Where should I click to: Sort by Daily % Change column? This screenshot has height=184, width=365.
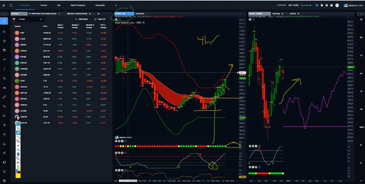[60, 26]
